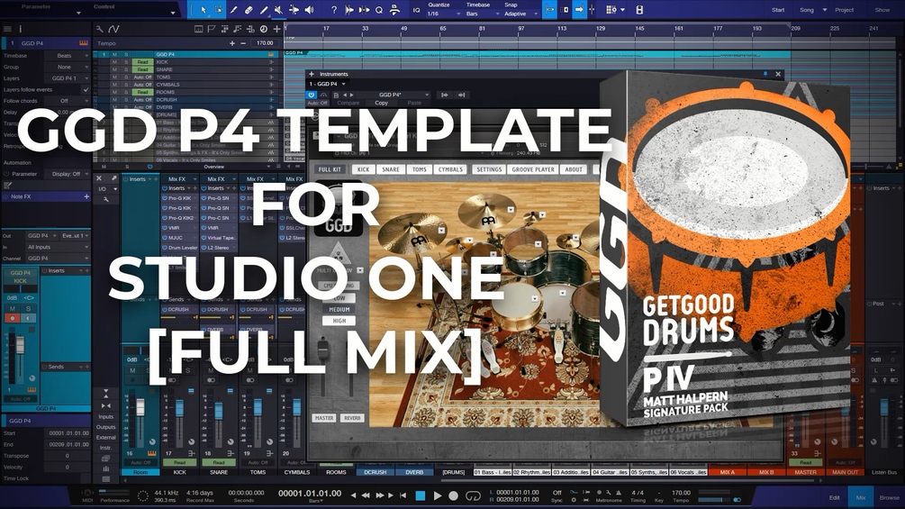Click the Q quantize icon

(379, 10)
